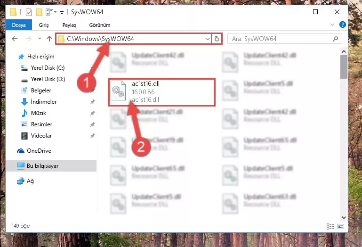Open the Dosya file menu tab
The image size is (362, 247).
coord(19,25)
